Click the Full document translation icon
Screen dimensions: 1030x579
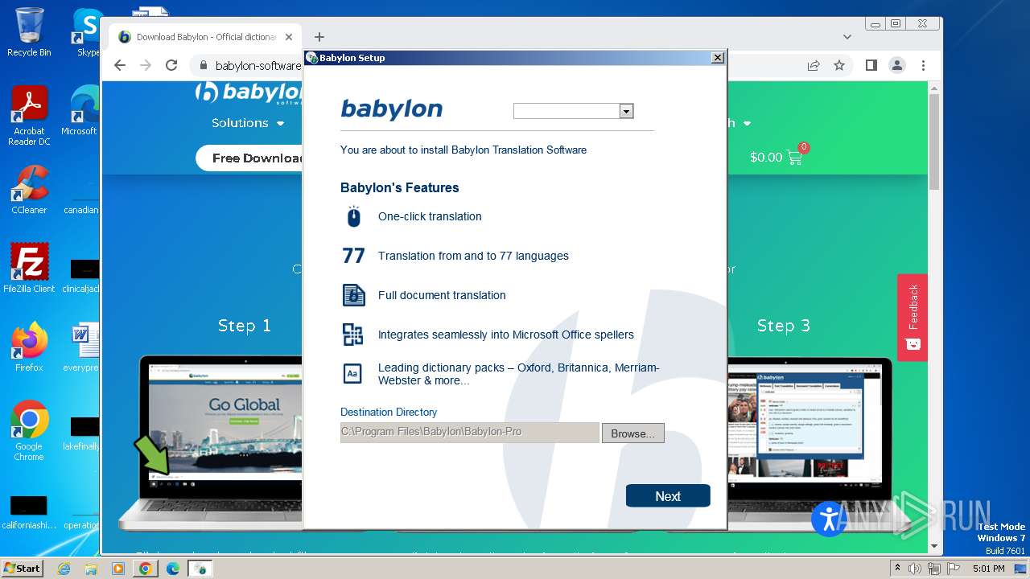(354, 295)
